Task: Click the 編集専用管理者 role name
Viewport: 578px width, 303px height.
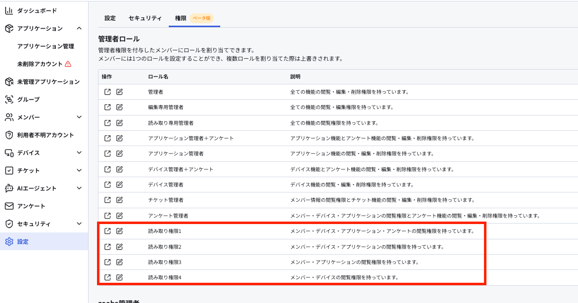Action: (x=165, y=108)
